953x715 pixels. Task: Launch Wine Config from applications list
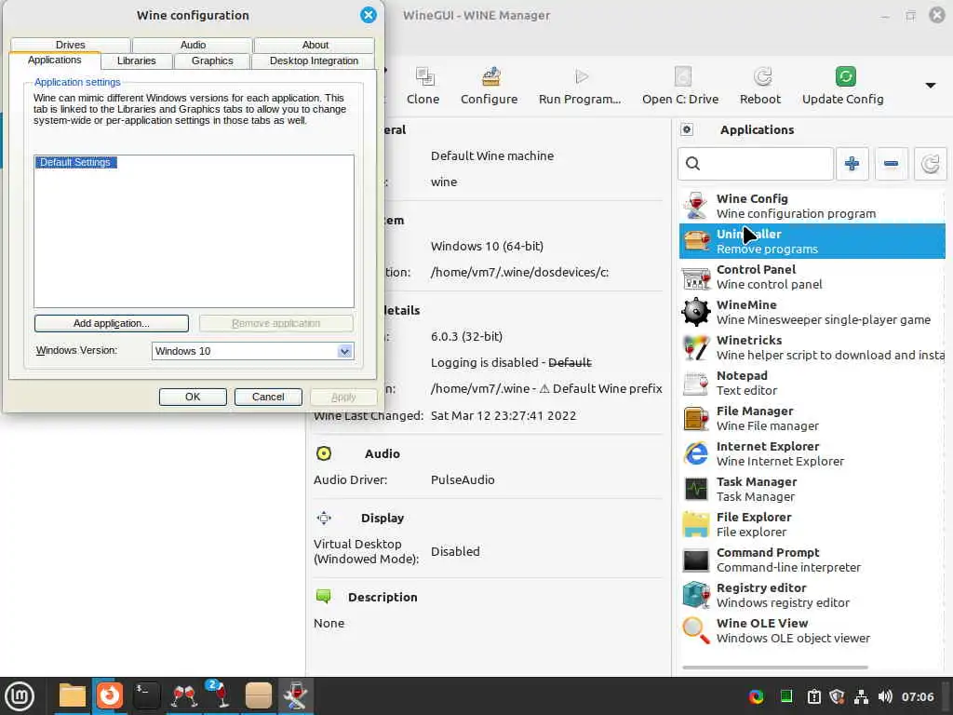pos(812,206)
